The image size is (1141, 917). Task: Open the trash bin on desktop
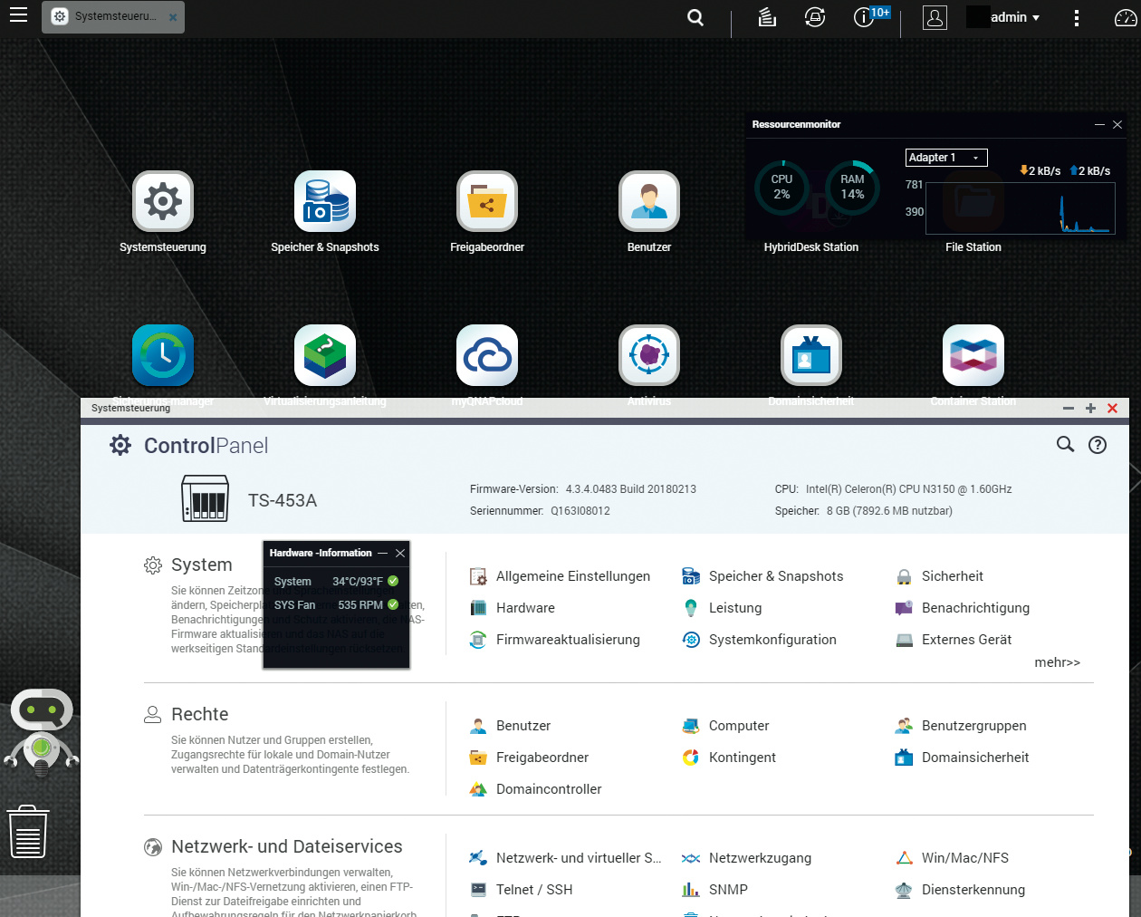[28, 832]
